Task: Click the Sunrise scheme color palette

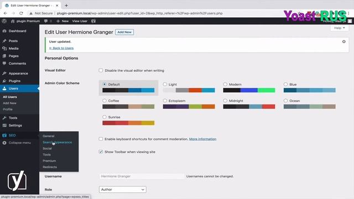Action: point(128,123)
